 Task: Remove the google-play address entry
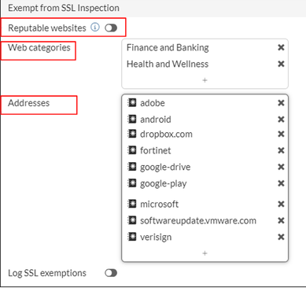click(281, 183)
